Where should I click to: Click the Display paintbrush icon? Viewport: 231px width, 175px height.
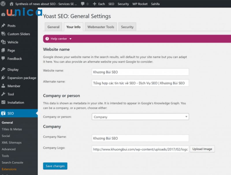pyautogui.click(x=3, y=69)
